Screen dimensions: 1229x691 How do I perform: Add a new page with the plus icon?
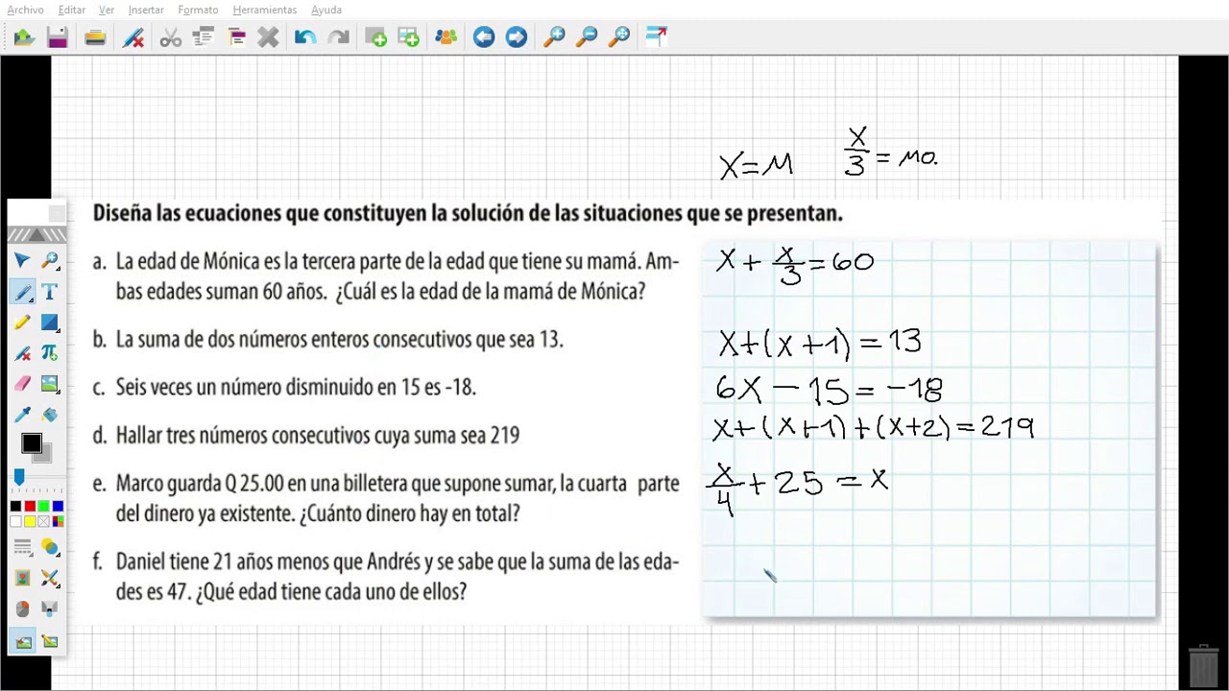376,37
